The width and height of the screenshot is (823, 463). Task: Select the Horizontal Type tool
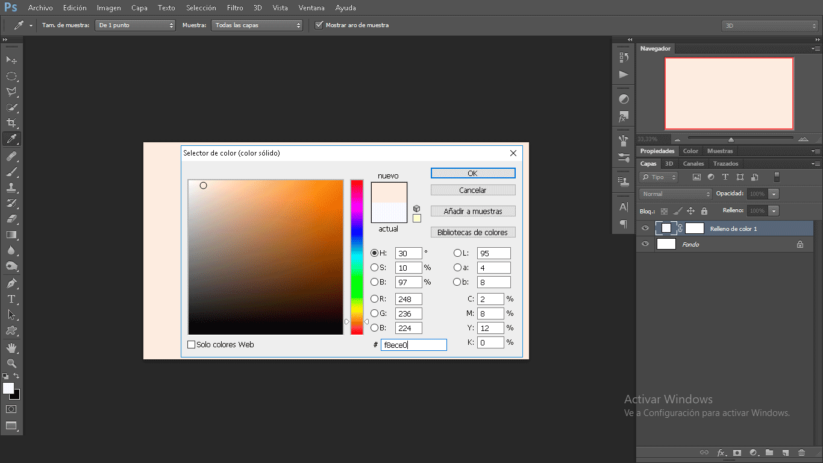(x=11, y=298)
